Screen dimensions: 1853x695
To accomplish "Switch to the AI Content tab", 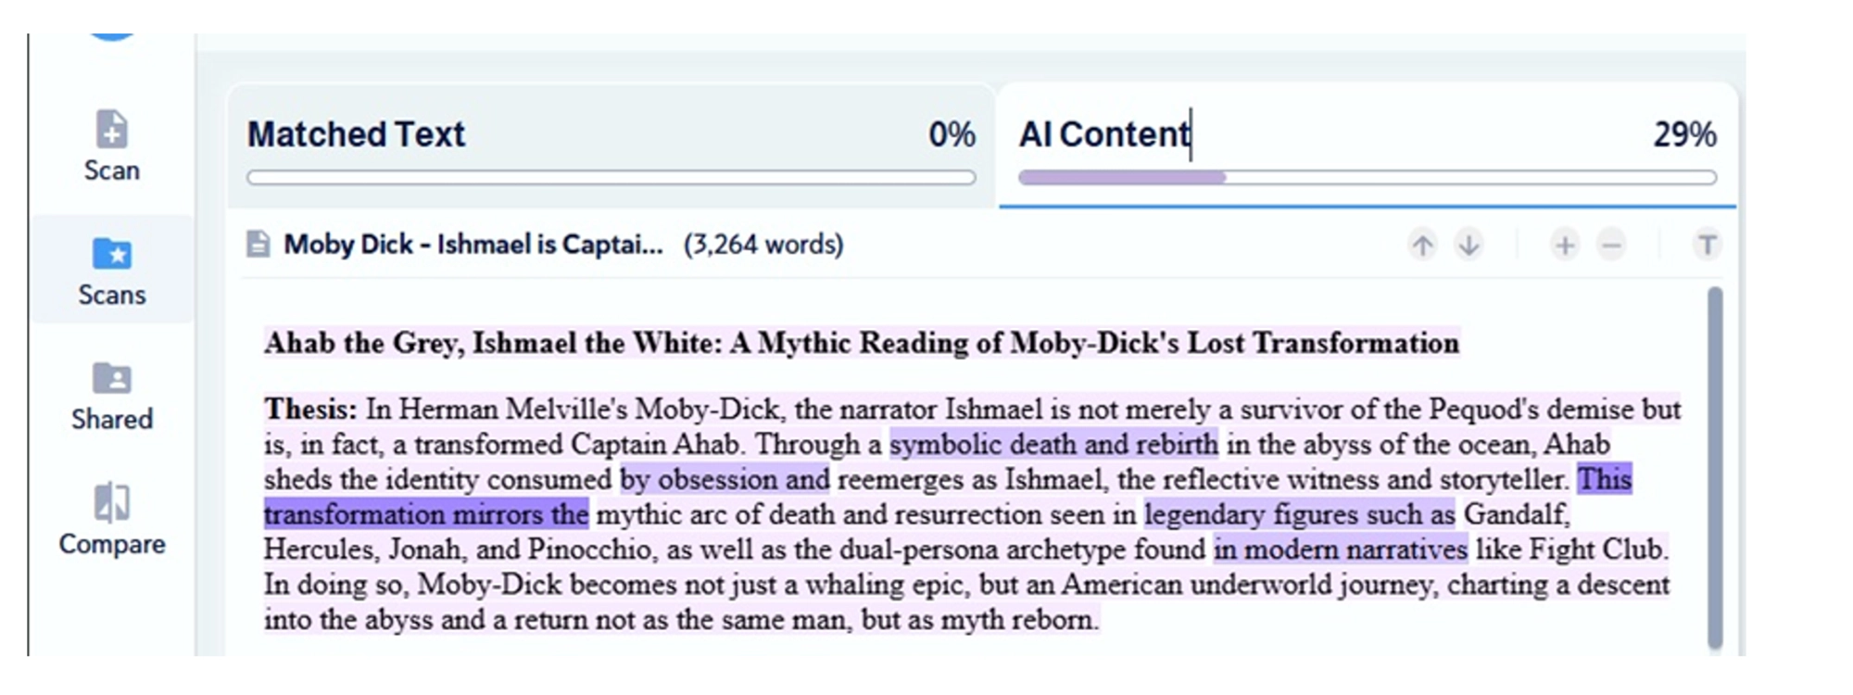I will pos(1104,135).
